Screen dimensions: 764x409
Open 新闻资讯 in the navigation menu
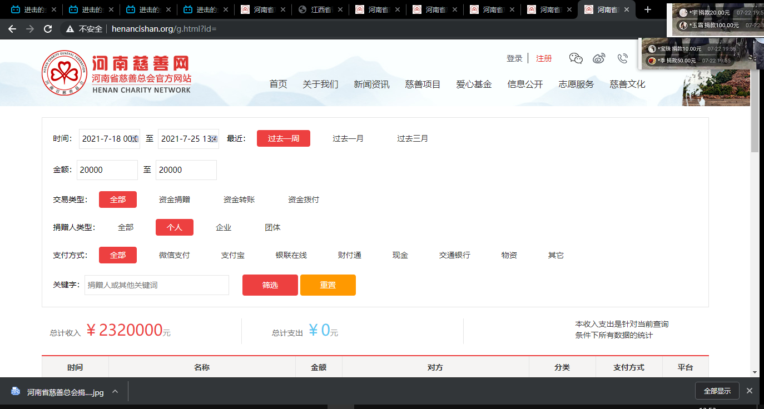(x=372, y=84)
